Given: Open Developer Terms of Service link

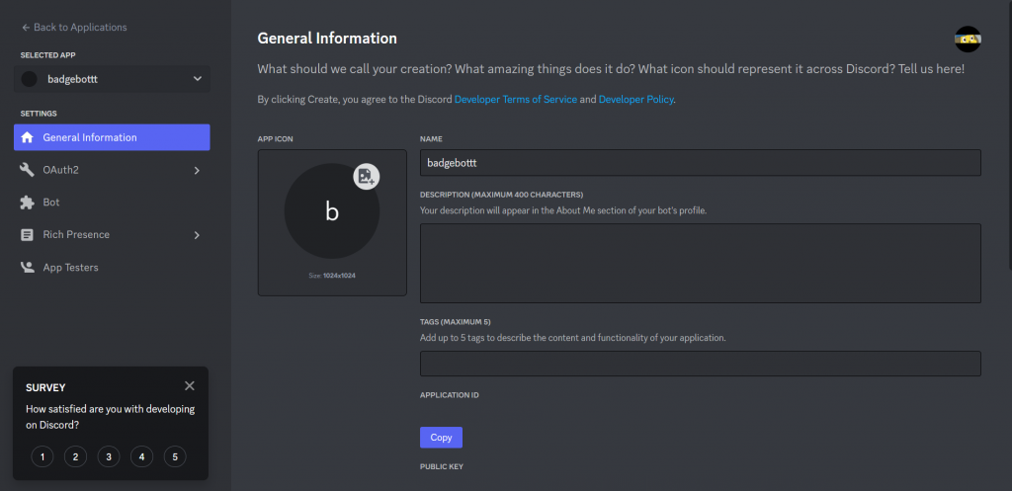Looking at the screenshot, I should point(516,100).
